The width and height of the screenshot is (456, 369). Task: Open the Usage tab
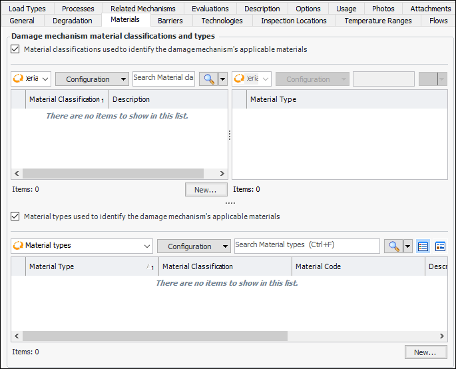346,9
